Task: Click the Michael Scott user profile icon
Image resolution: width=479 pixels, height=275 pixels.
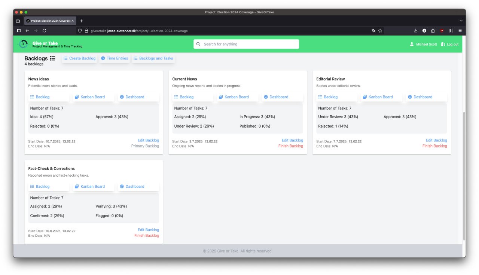Action: [x=412, y=44]
